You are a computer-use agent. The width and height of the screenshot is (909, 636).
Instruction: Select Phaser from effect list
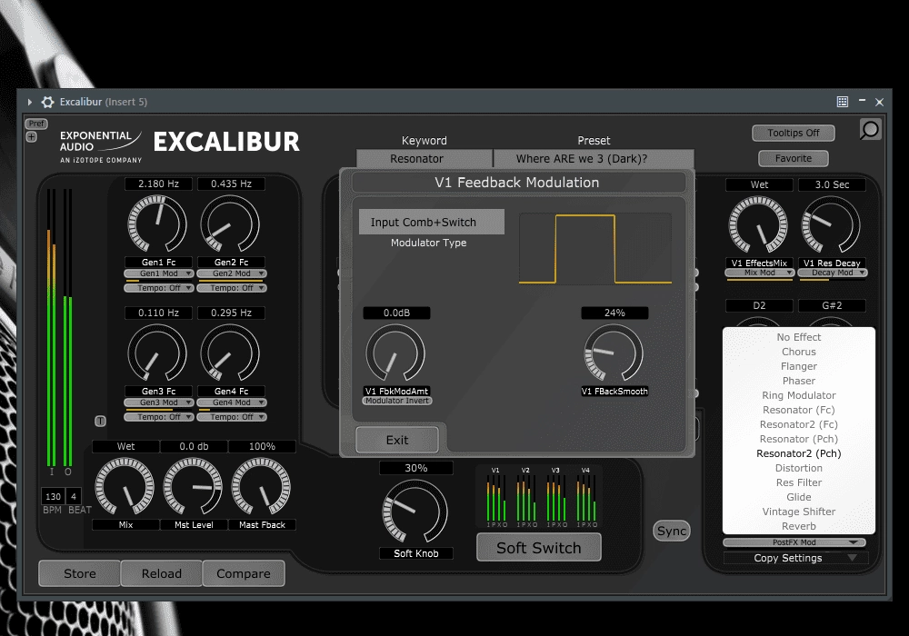pyautogui.click(x=799, y=381)
